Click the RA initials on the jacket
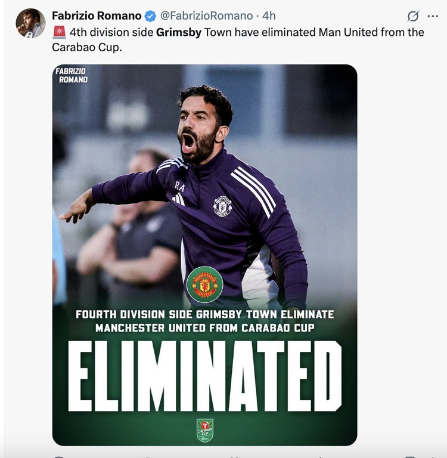 180,186
